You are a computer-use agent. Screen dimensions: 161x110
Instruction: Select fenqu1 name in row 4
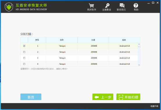[x=62, y=64]
